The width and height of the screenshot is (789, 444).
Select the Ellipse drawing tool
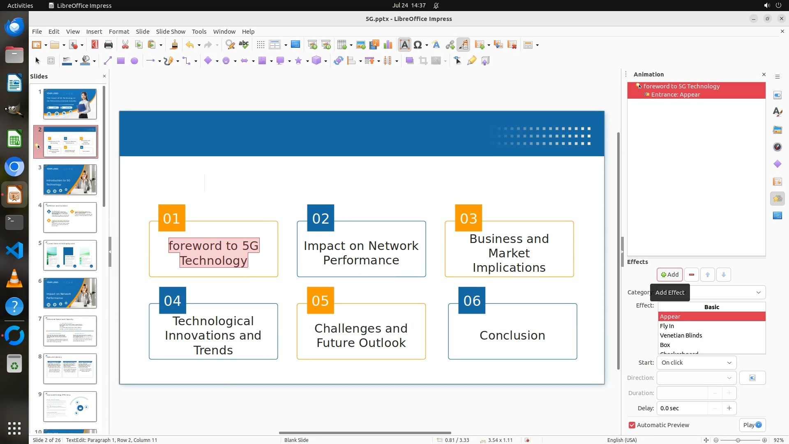(x=134, y=61)
